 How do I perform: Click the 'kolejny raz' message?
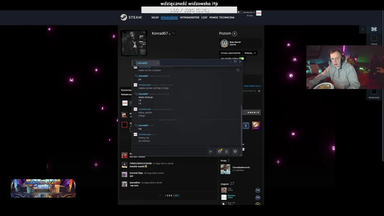point(144,138)
